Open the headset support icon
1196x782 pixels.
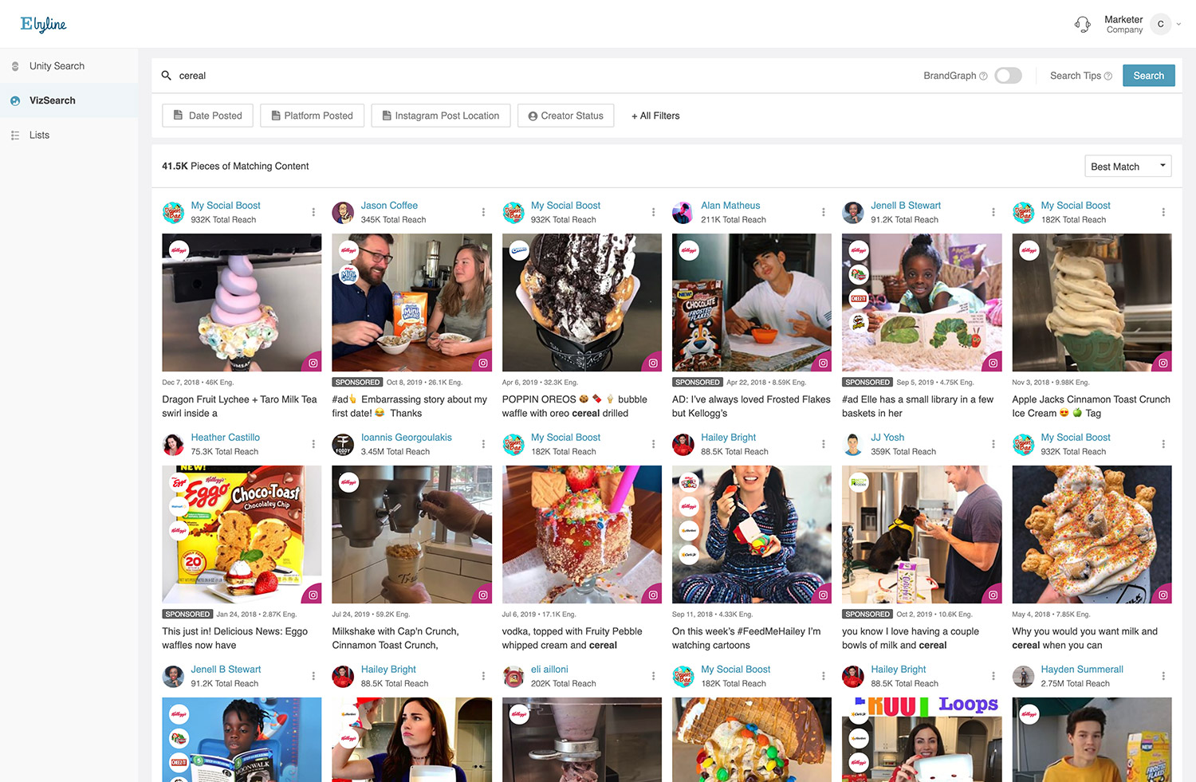coord(1082,24)
